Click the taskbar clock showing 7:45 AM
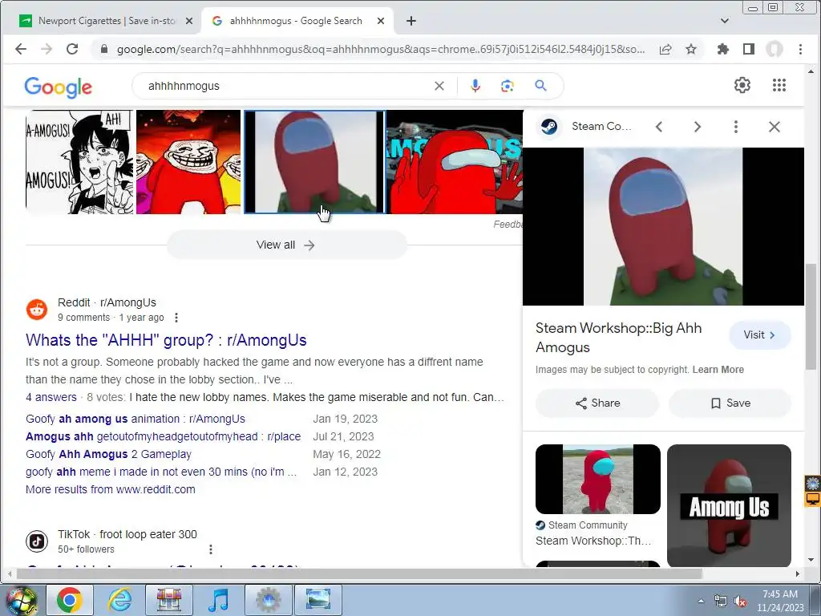 tap(779, 601)
